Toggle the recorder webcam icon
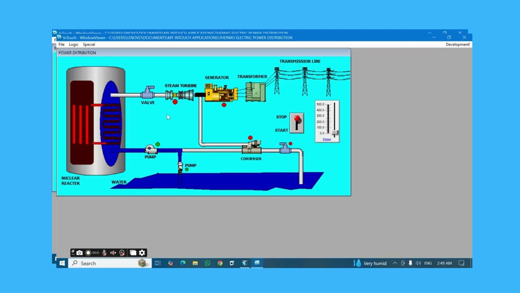Screen dimensions: 520x293 (122, 253)
